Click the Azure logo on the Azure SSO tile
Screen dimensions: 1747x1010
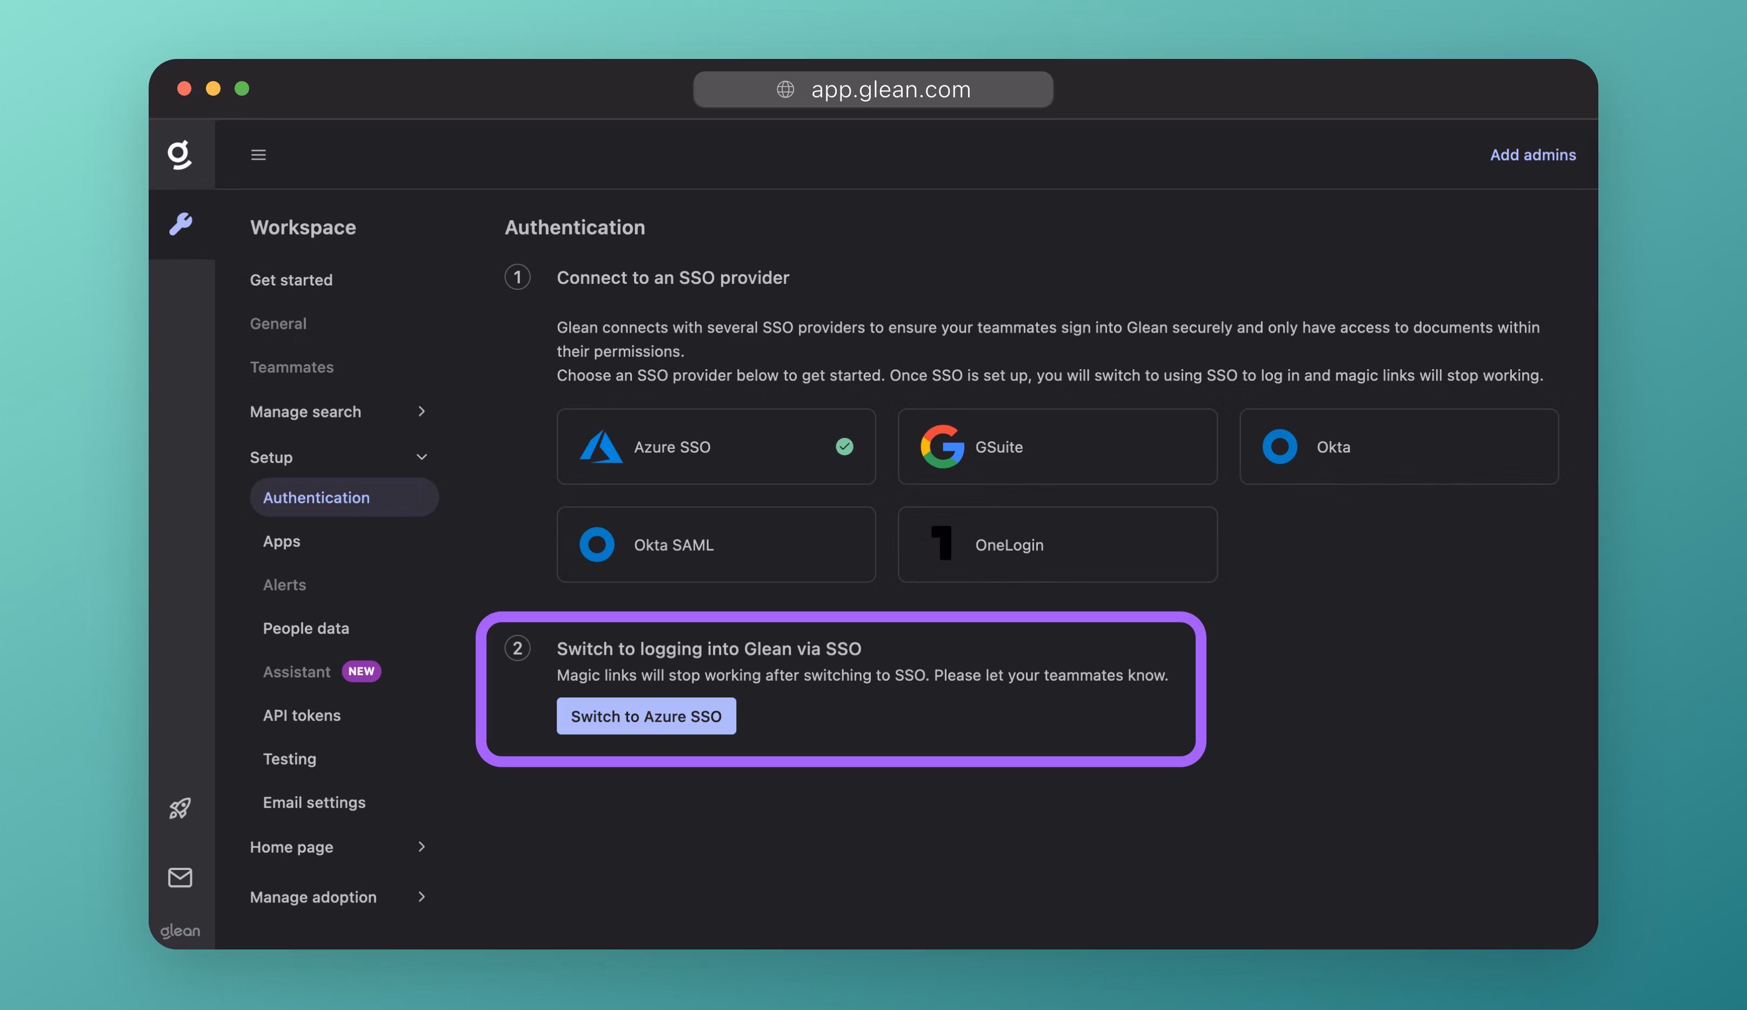[x=601, y=447]
